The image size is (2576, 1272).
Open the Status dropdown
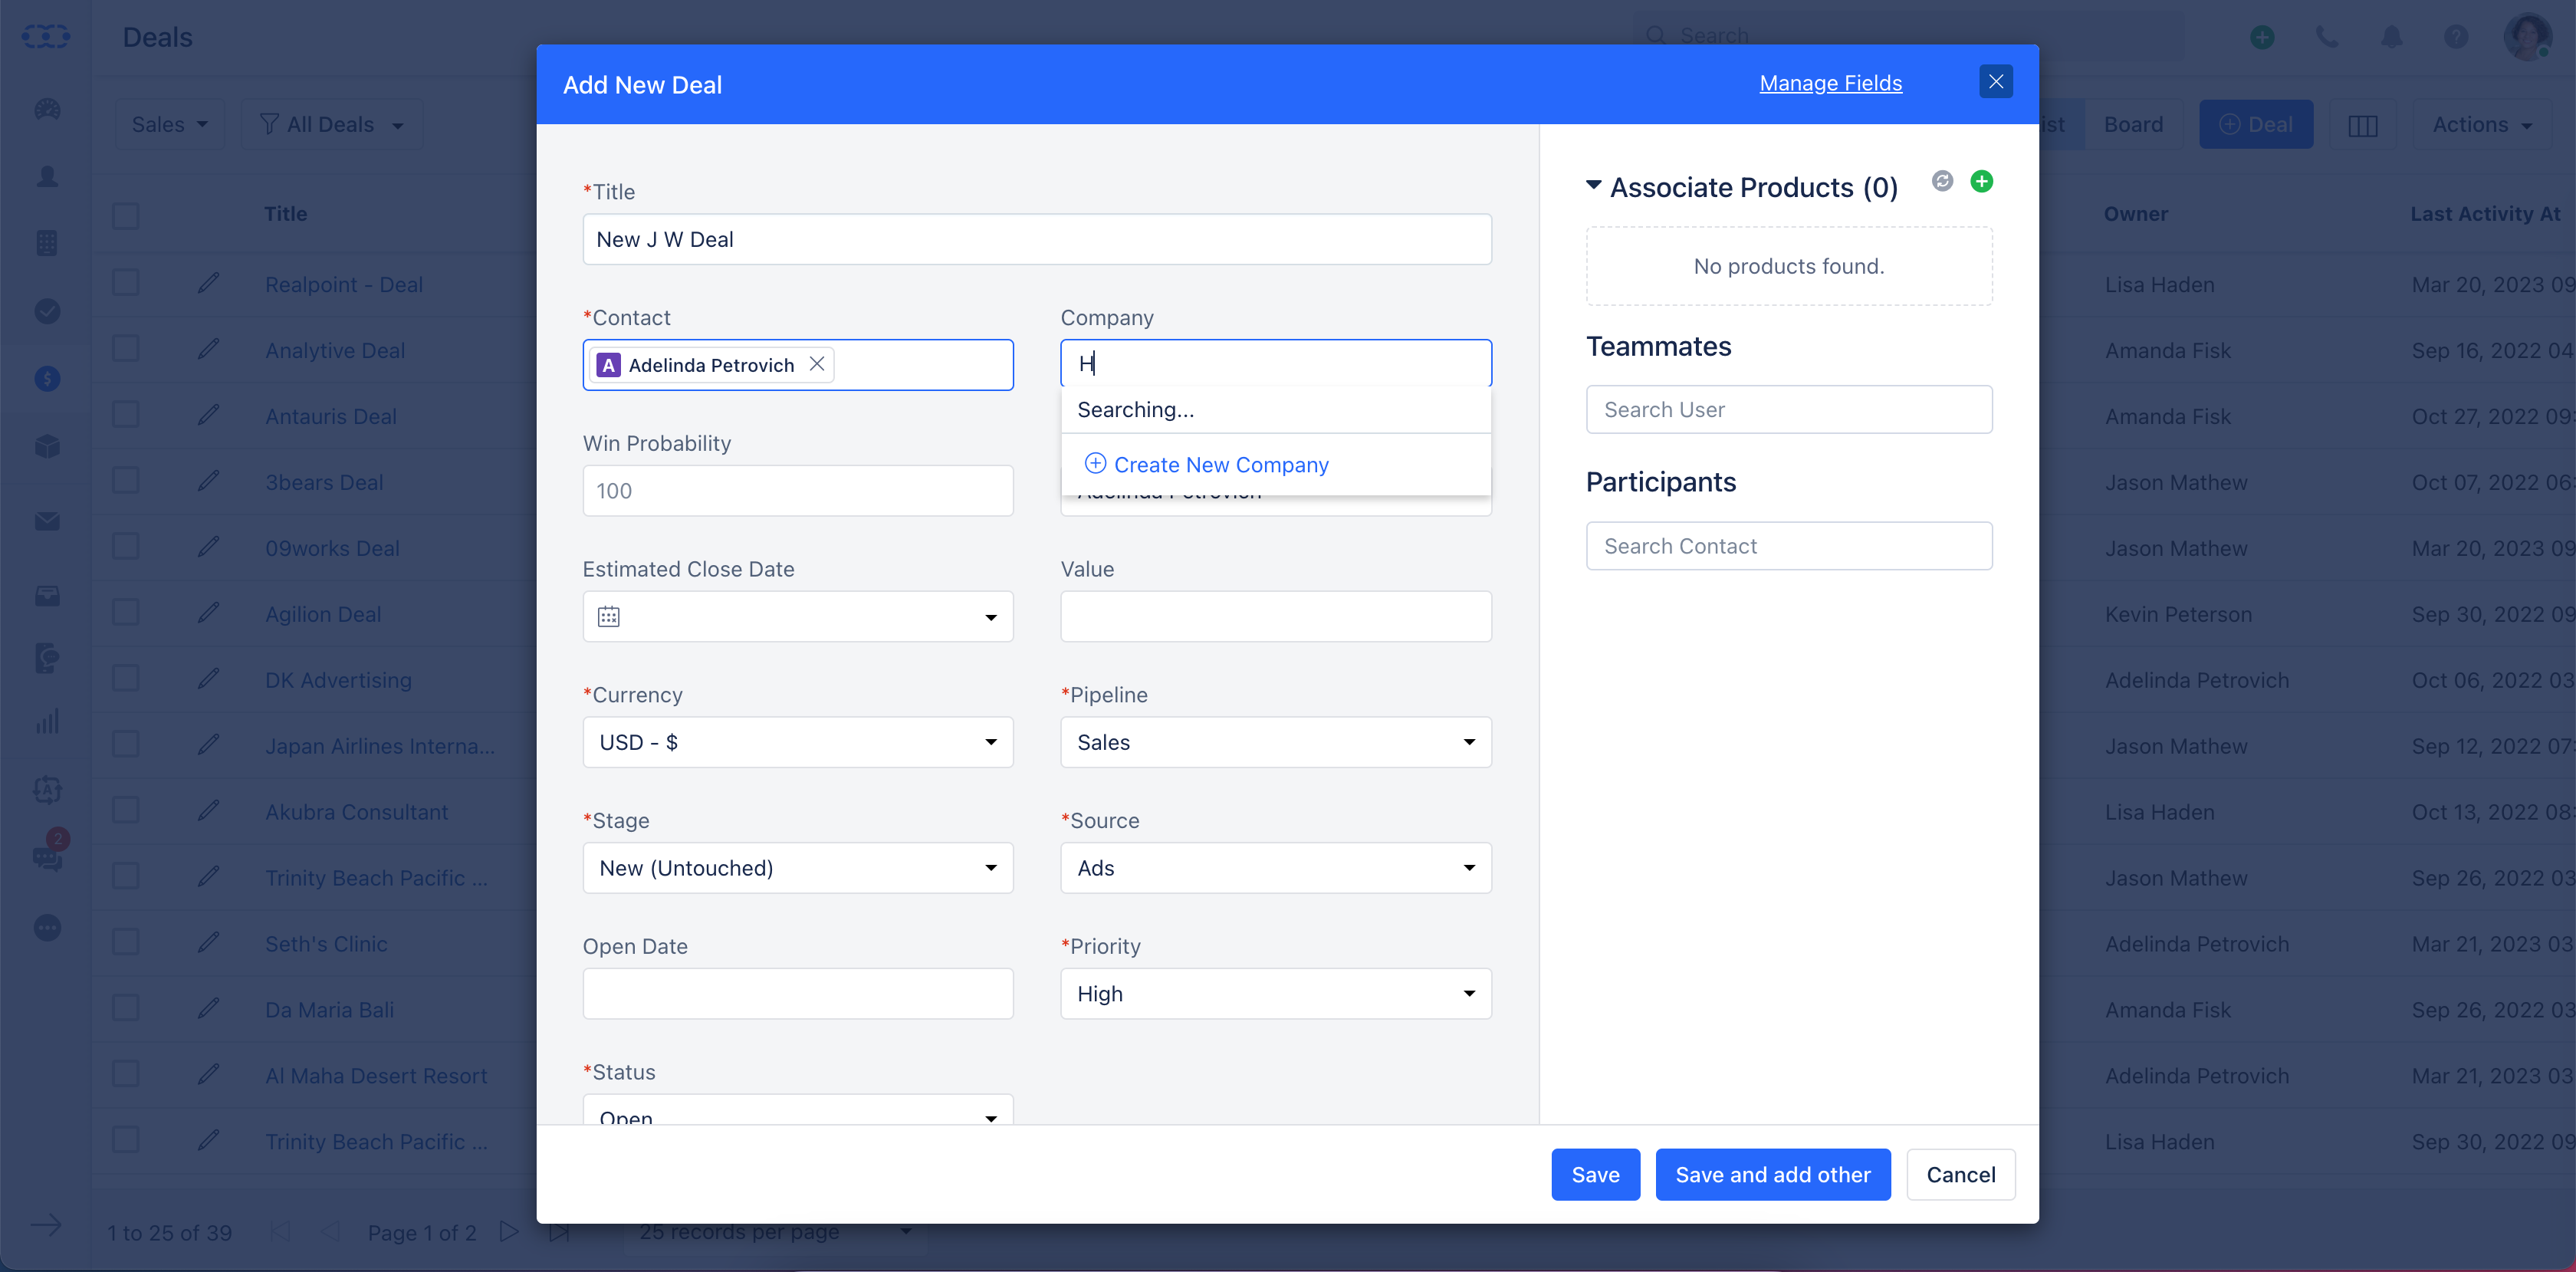[x=798, y=1109]
